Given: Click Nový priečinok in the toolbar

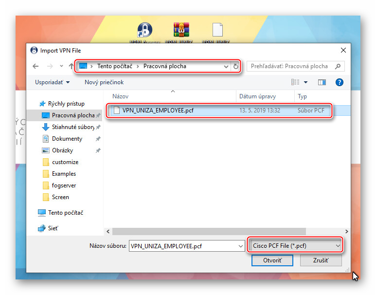Looking at the screenshot, I should [x=104, y=82].
